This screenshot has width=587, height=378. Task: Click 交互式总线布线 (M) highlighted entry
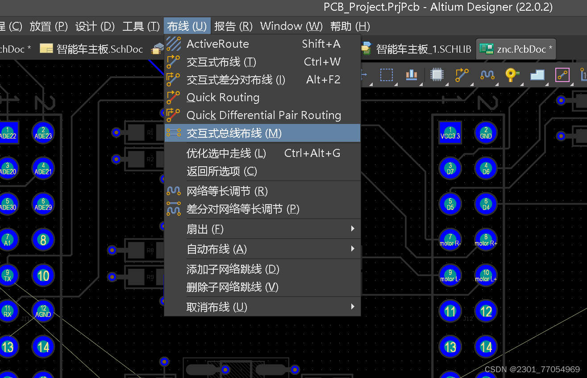262,133
